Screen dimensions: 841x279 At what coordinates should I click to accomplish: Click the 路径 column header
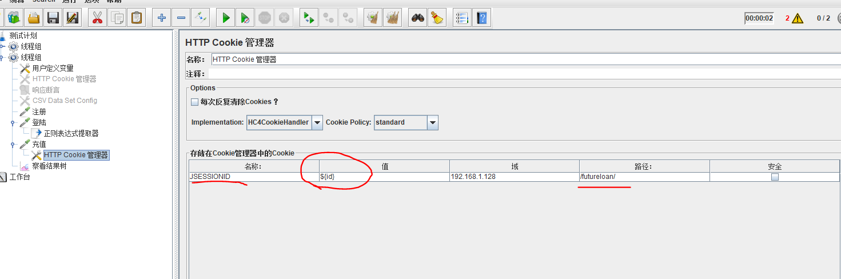pos(644,166)
